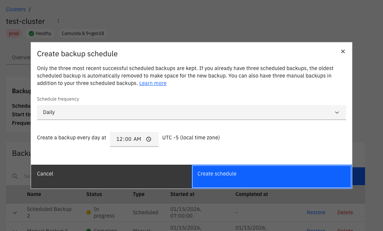The width and height of the screenshot is (383, 231).
Task: Click the UTC -5 local time zone text
Action: tap(191, 137)
